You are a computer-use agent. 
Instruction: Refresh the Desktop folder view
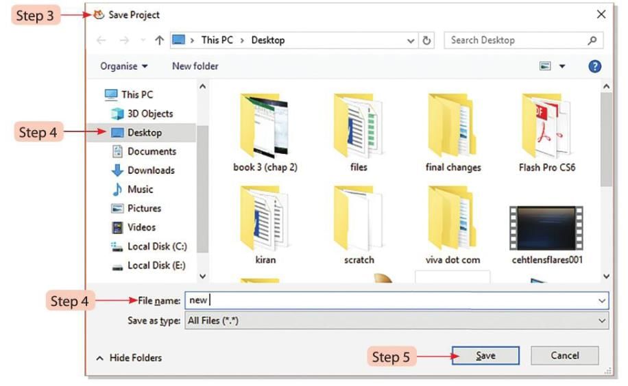coord(426,40)
